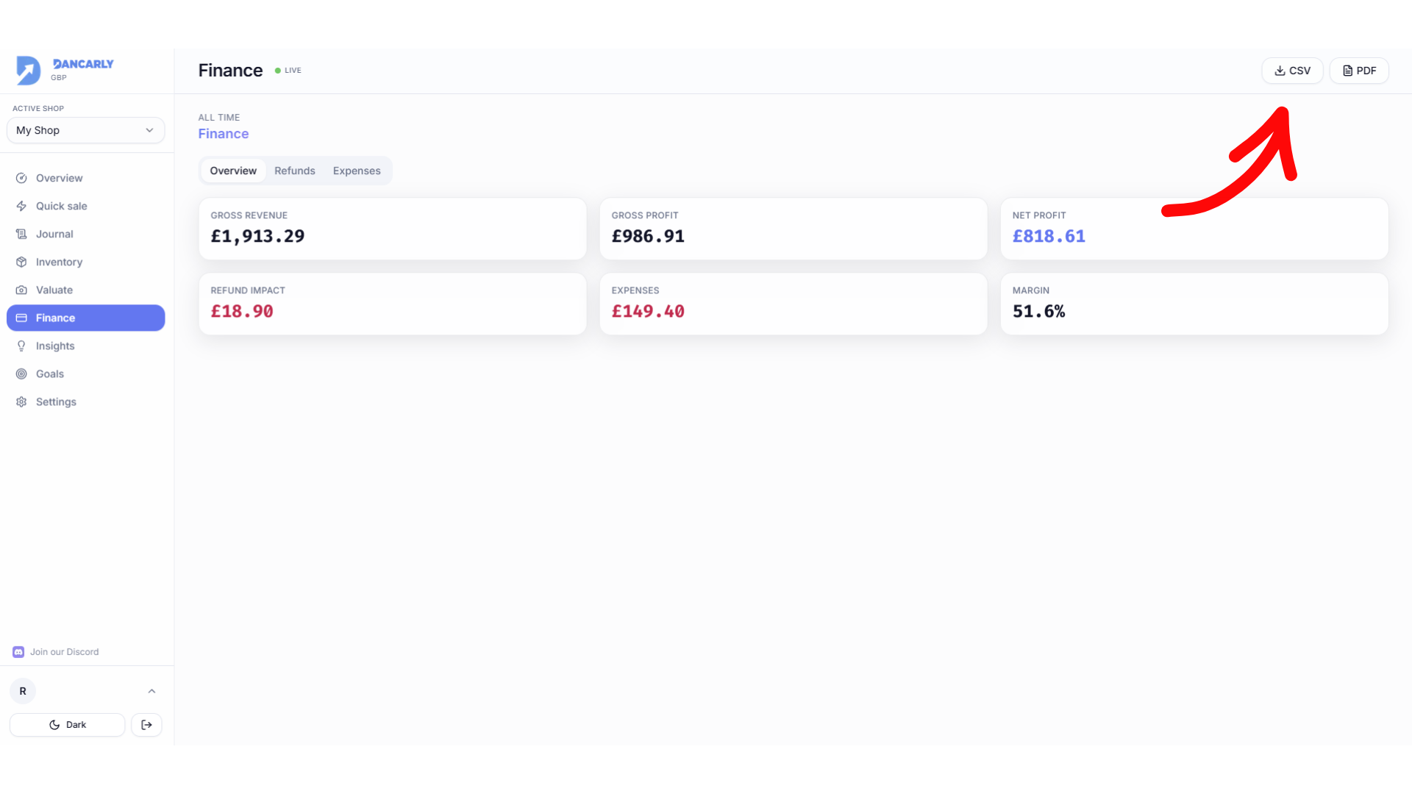Export finance data as CSV
The image size is (1412, 794).
(1292, 71)
